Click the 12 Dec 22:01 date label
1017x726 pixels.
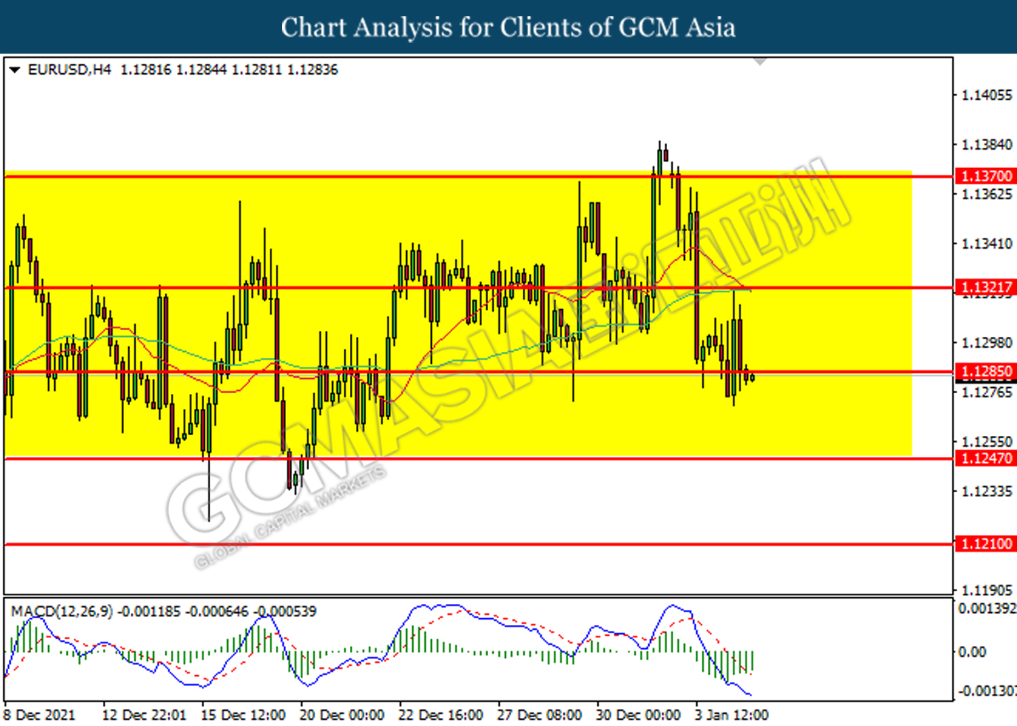point(144,715)
